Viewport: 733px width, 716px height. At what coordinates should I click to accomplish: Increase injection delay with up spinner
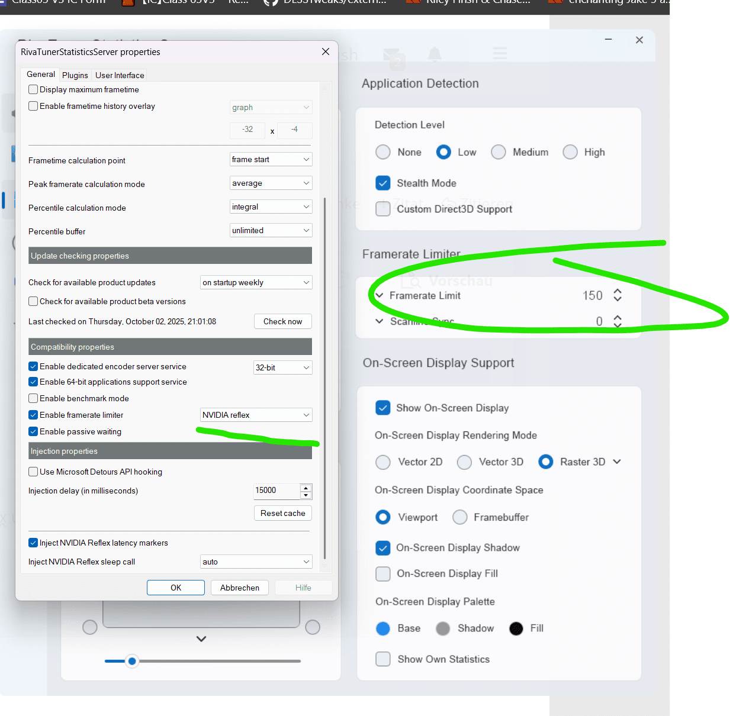pos(306,488)
